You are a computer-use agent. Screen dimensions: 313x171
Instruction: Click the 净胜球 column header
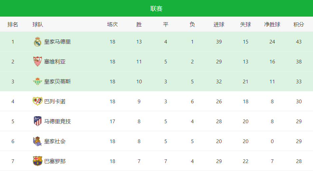click(x=272, y=25)
